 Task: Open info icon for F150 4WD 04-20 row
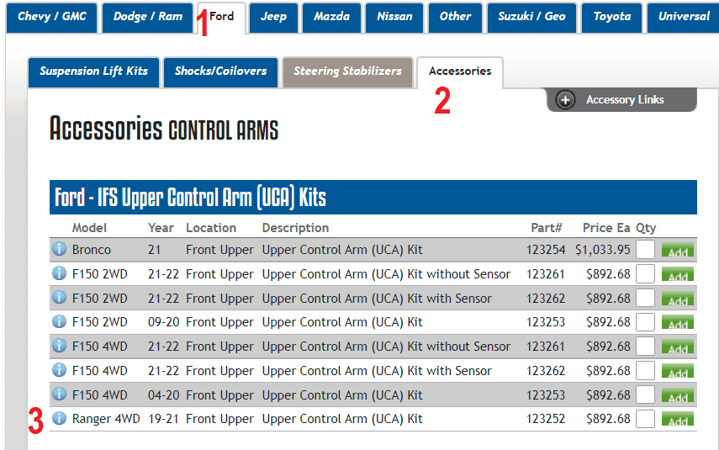coord(59,394)
